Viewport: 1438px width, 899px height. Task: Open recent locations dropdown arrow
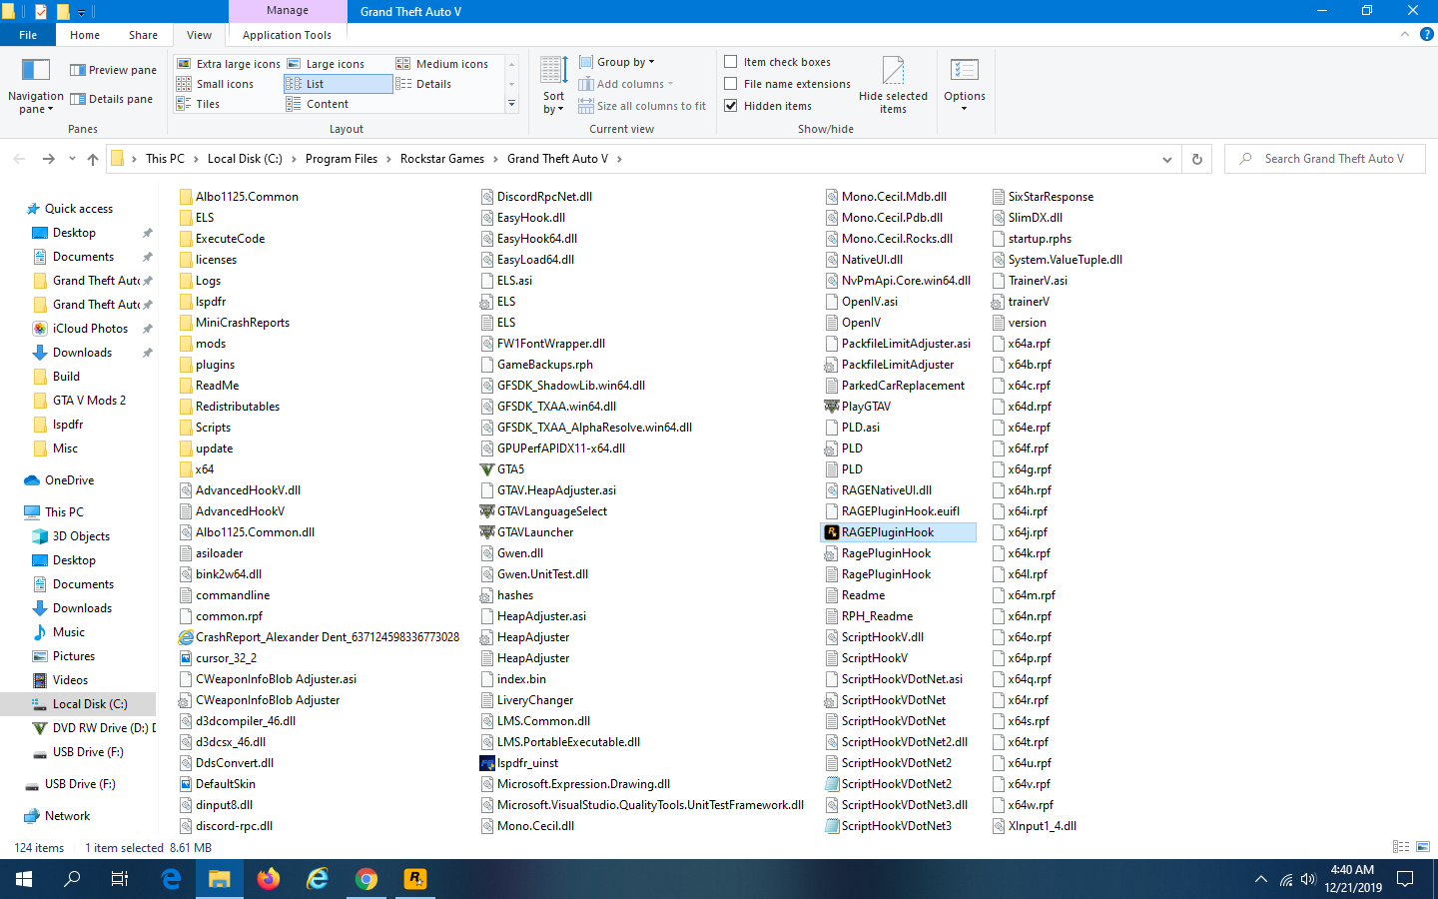[x=72, y=159]
